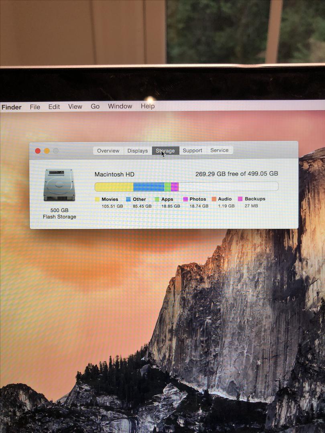Click the 'Other' legend label
The height and width of the screenshot is (433, 325).
pos(139,199)
